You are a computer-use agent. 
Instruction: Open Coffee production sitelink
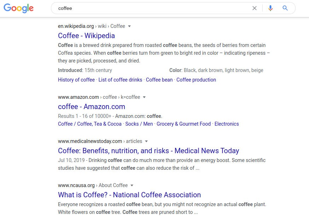point(196,80)
